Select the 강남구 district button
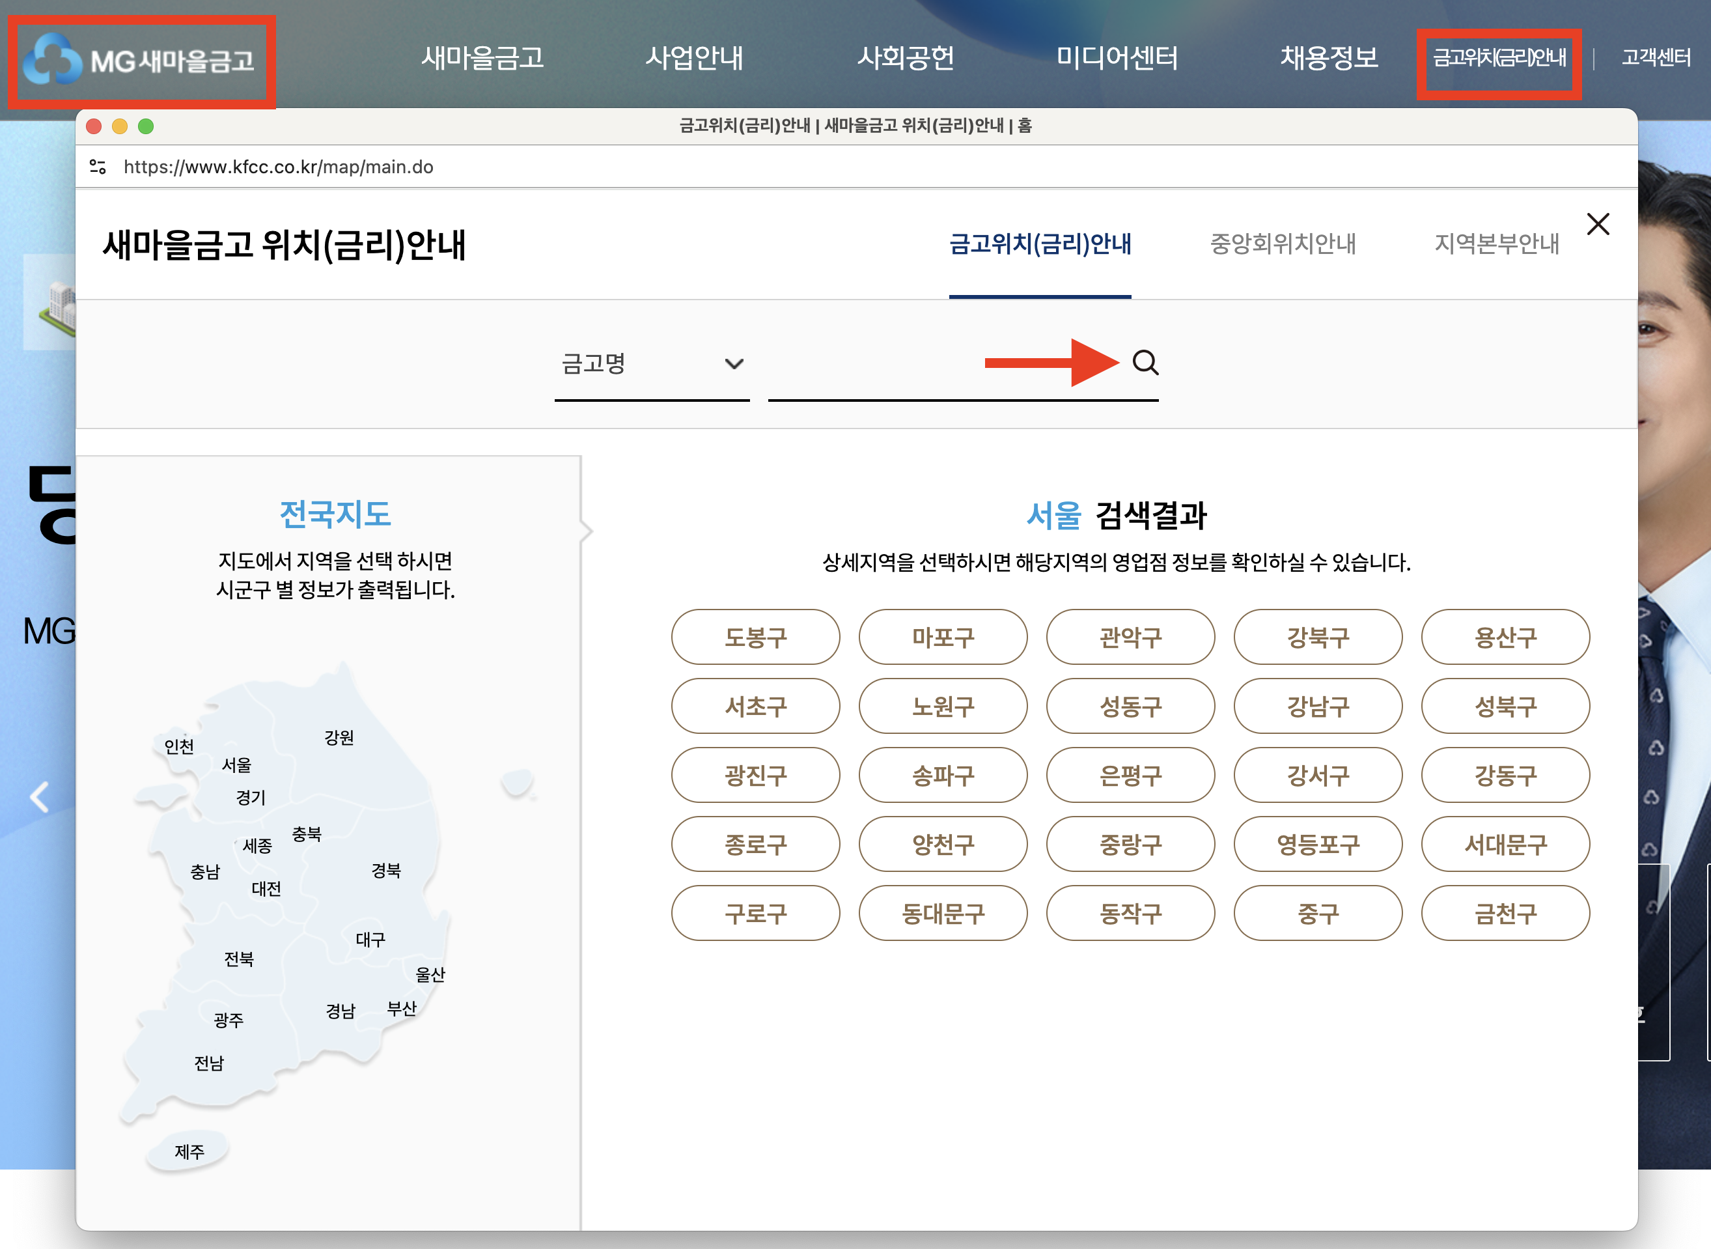Image resolution: width=1711 pixels, height=1249 pixels. (x=1317, y=706)
